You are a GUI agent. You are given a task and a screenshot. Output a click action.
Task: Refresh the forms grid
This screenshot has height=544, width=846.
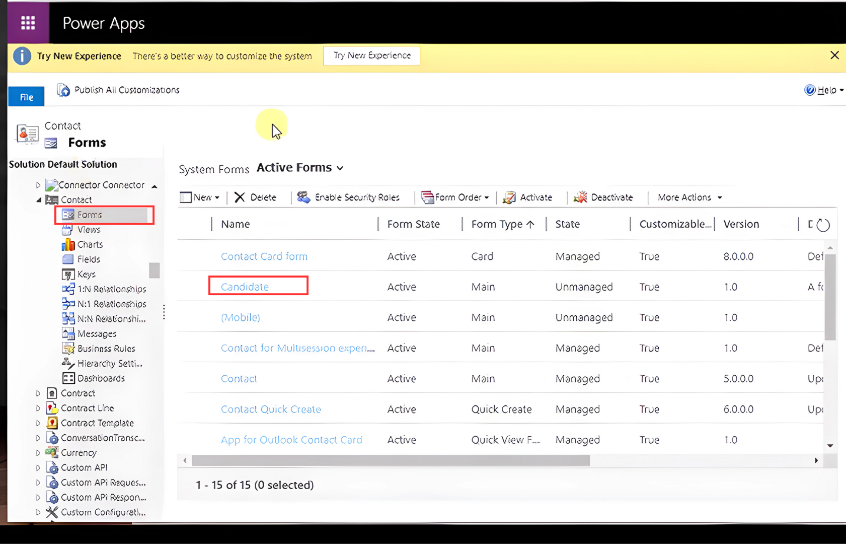click(x=823, y=225)
